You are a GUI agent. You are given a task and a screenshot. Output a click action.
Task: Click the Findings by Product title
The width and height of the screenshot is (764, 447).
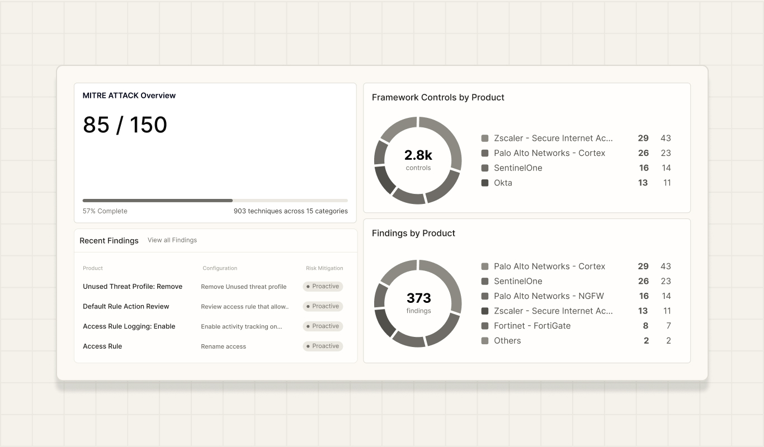click(413, 233)
